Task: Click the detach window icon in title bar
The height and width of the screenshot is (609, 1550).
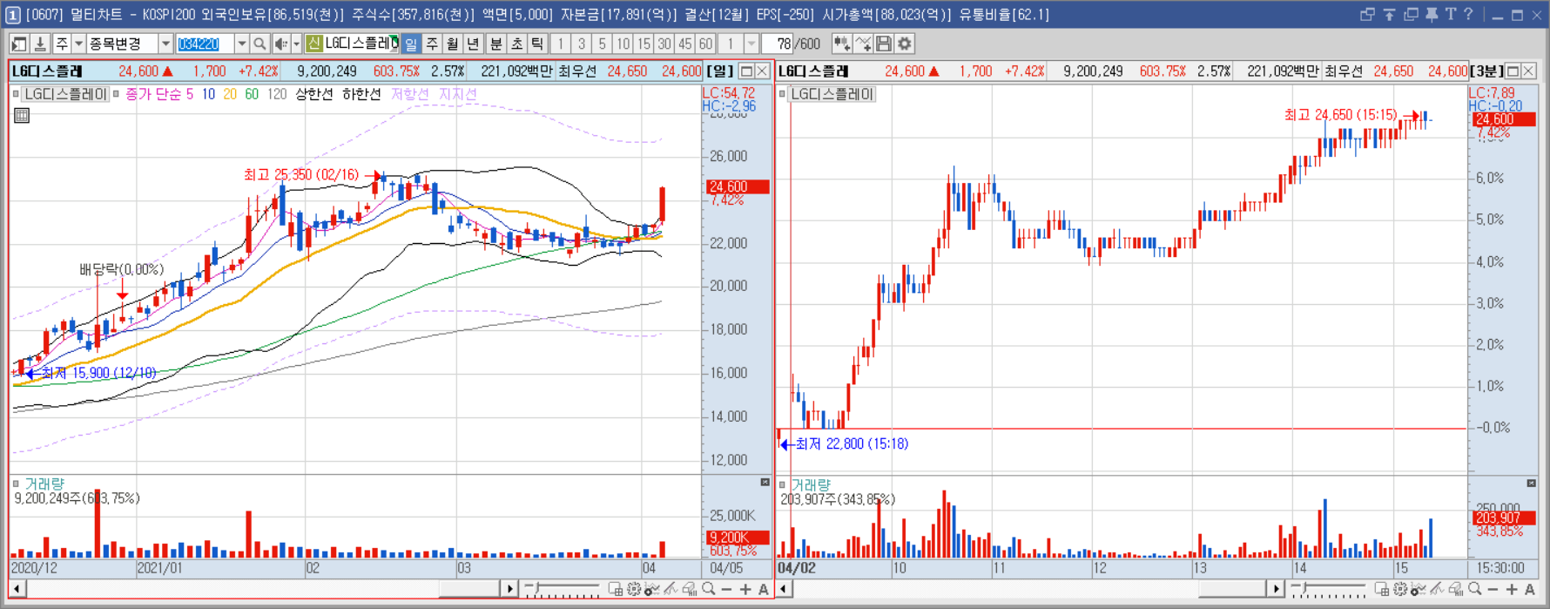Action: 1367,14
